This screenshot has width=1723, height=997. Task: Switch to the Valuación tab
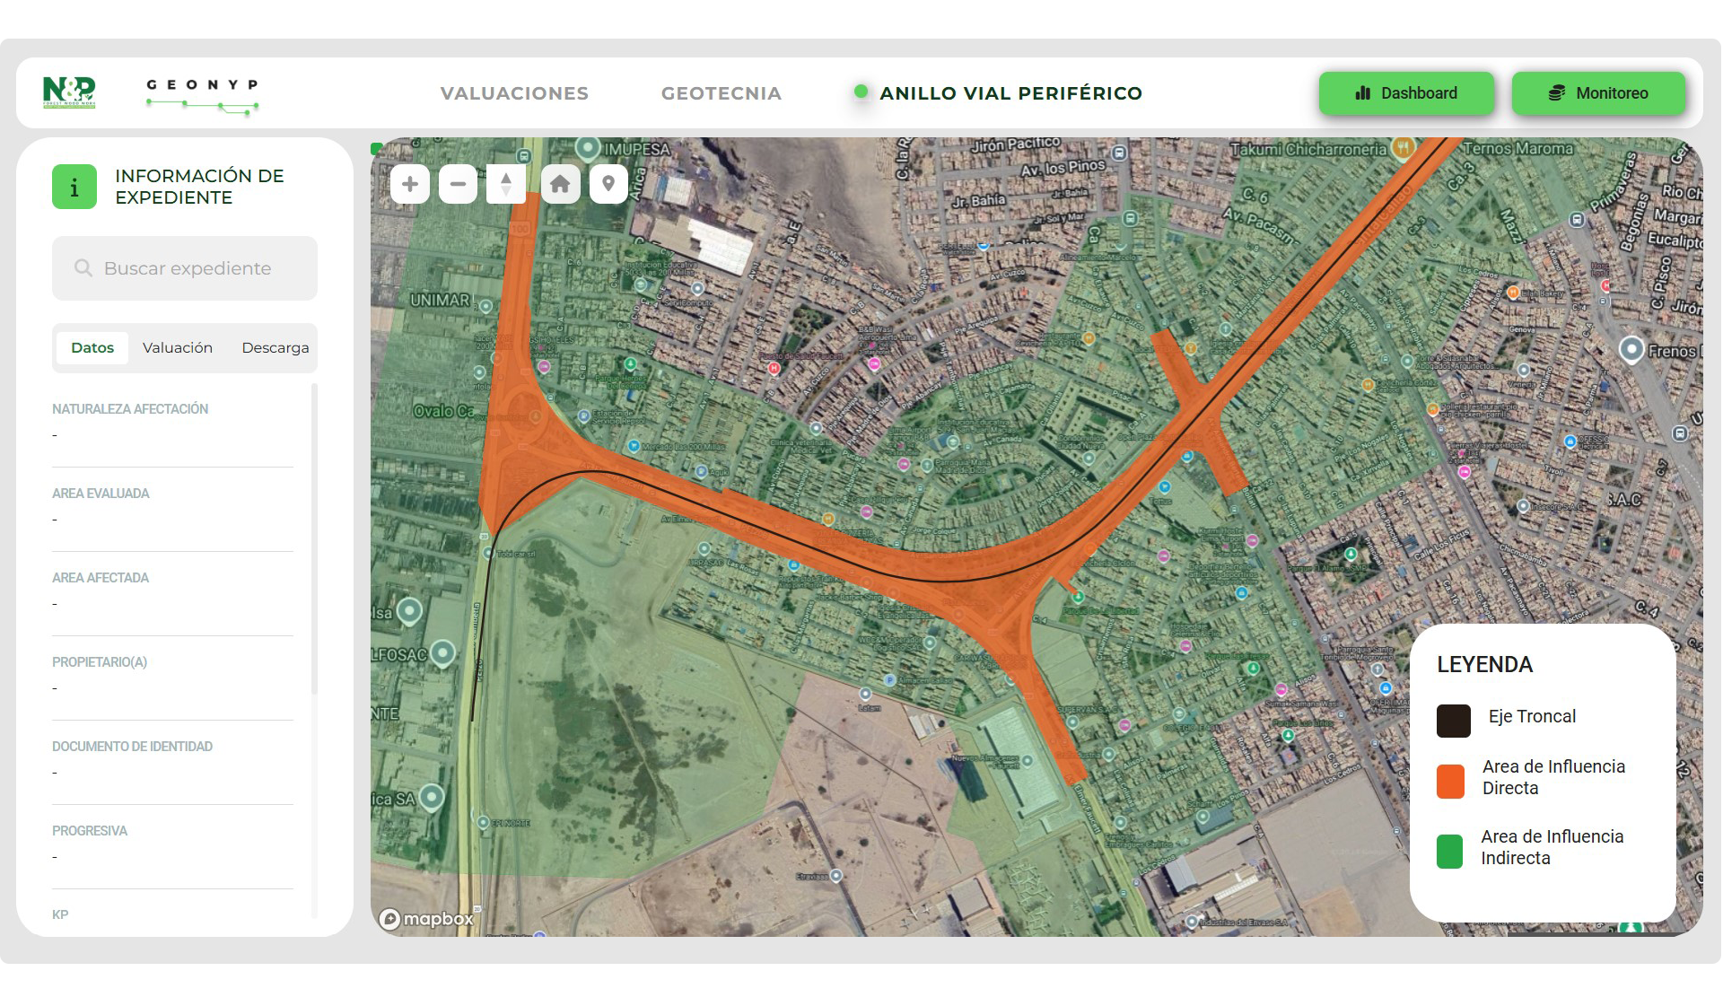point(178,347)
